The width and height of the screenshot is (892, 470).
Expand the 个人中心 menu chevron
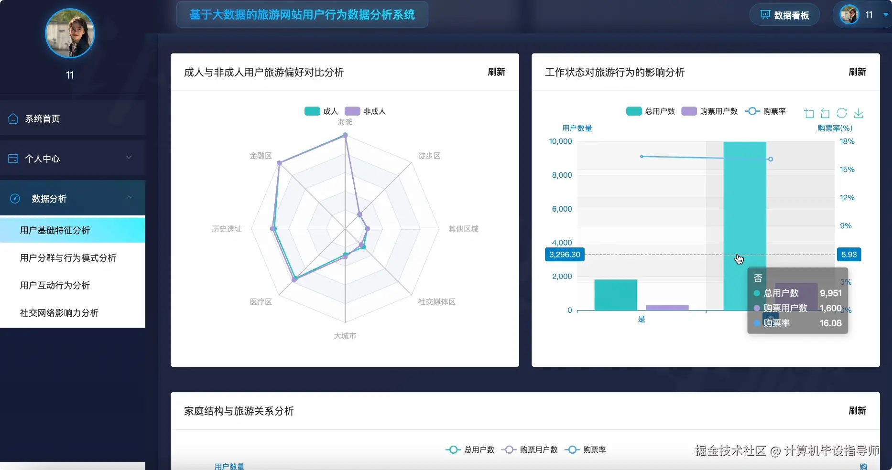[x=129, y=158]
